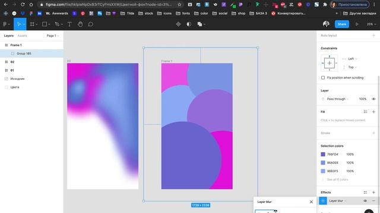The height and width of the screenshot is (213, 380).
Task: Open the Page 1 dropdown
Action: (53, 35)
